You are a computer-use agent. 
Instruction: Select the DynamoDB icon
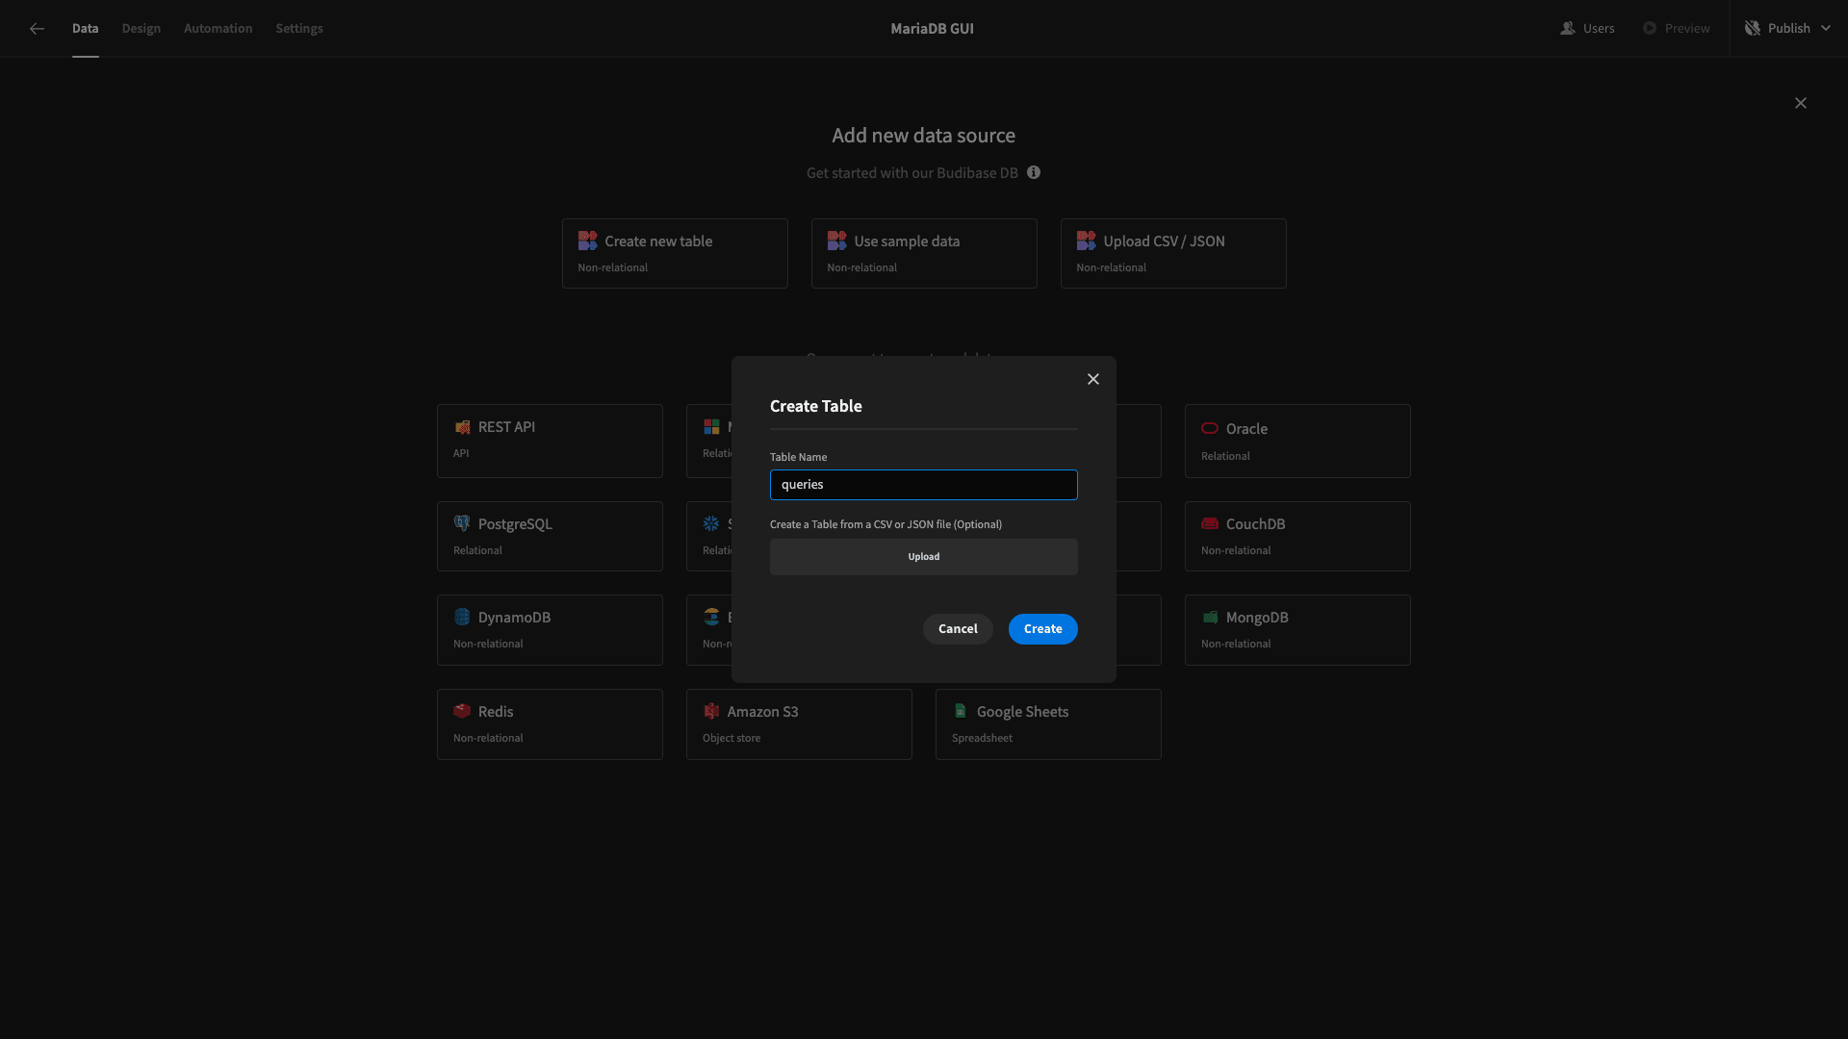pos(462,617)
